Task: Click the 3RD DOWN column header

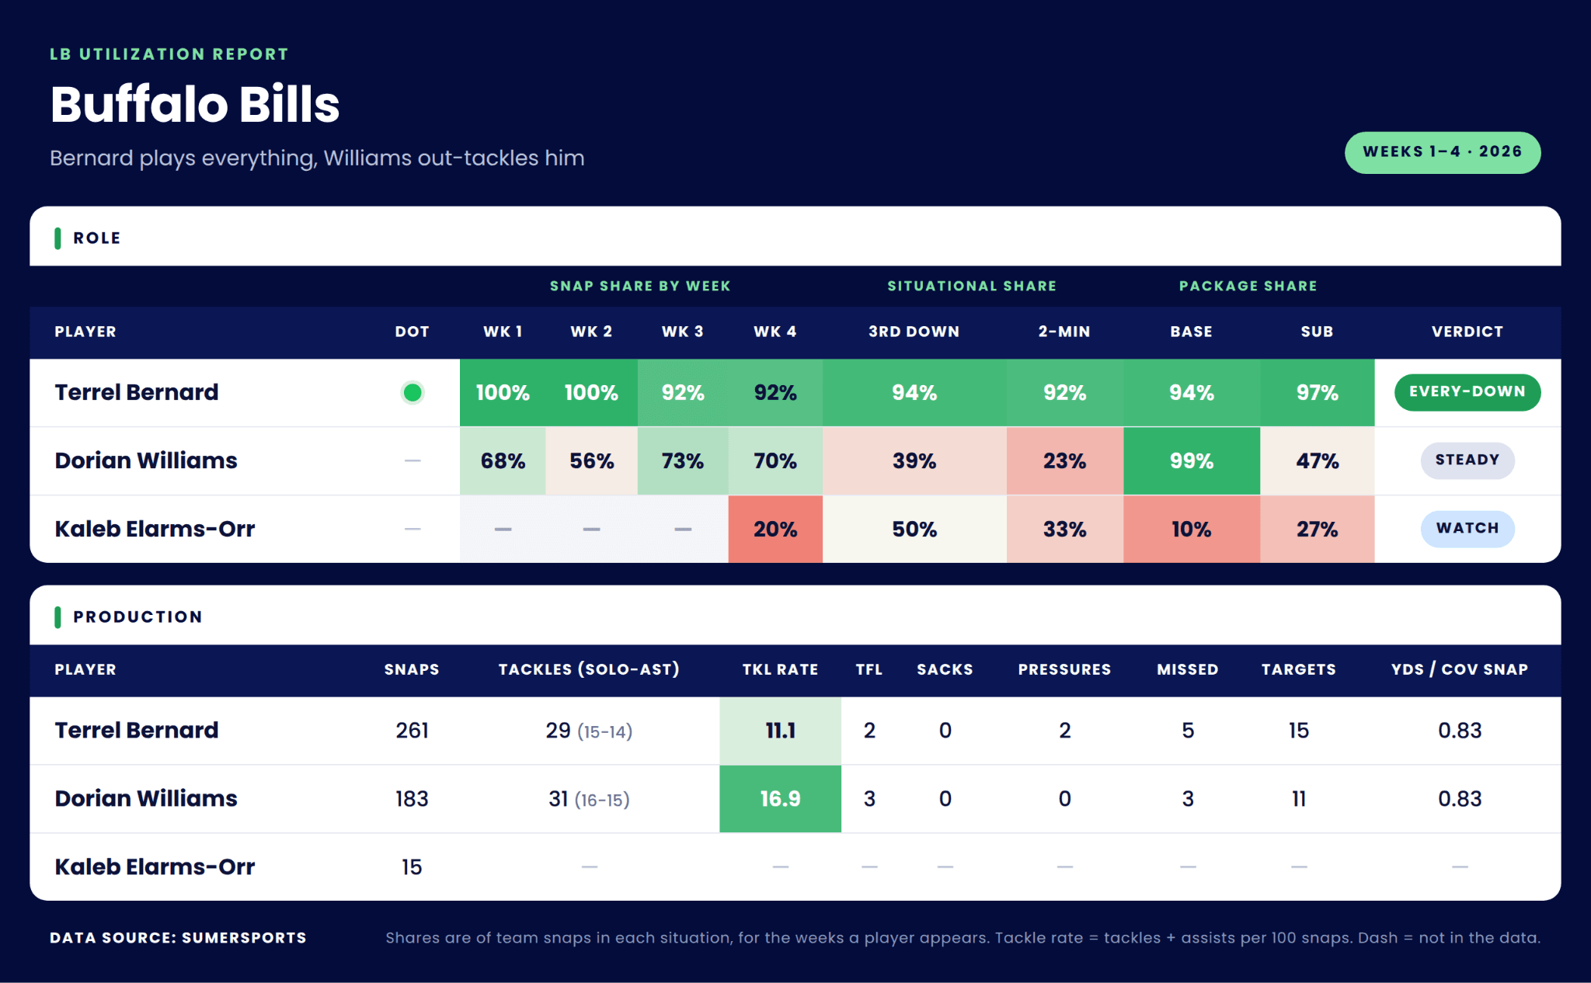Action: point(914,332)
